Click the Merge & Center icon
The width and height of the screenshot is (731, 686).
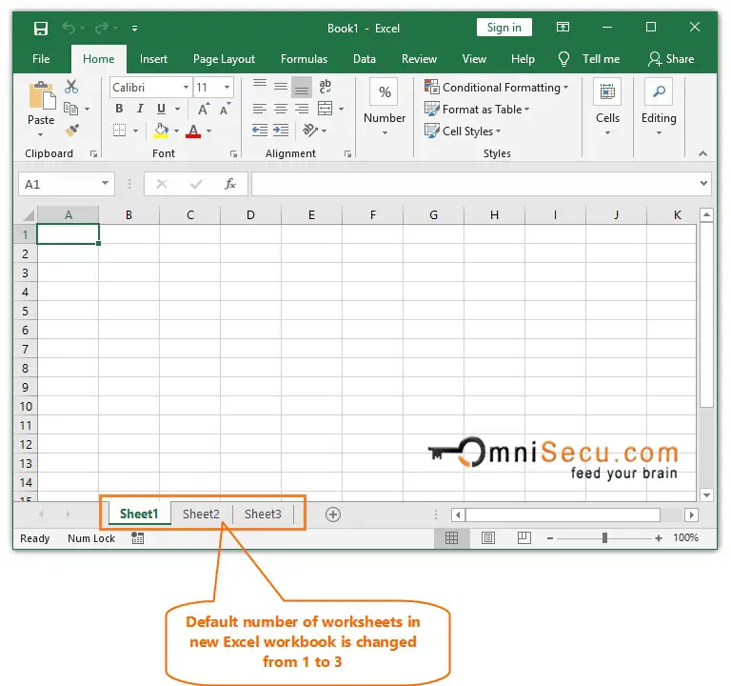pyautogui.click(x=325, y=109)
